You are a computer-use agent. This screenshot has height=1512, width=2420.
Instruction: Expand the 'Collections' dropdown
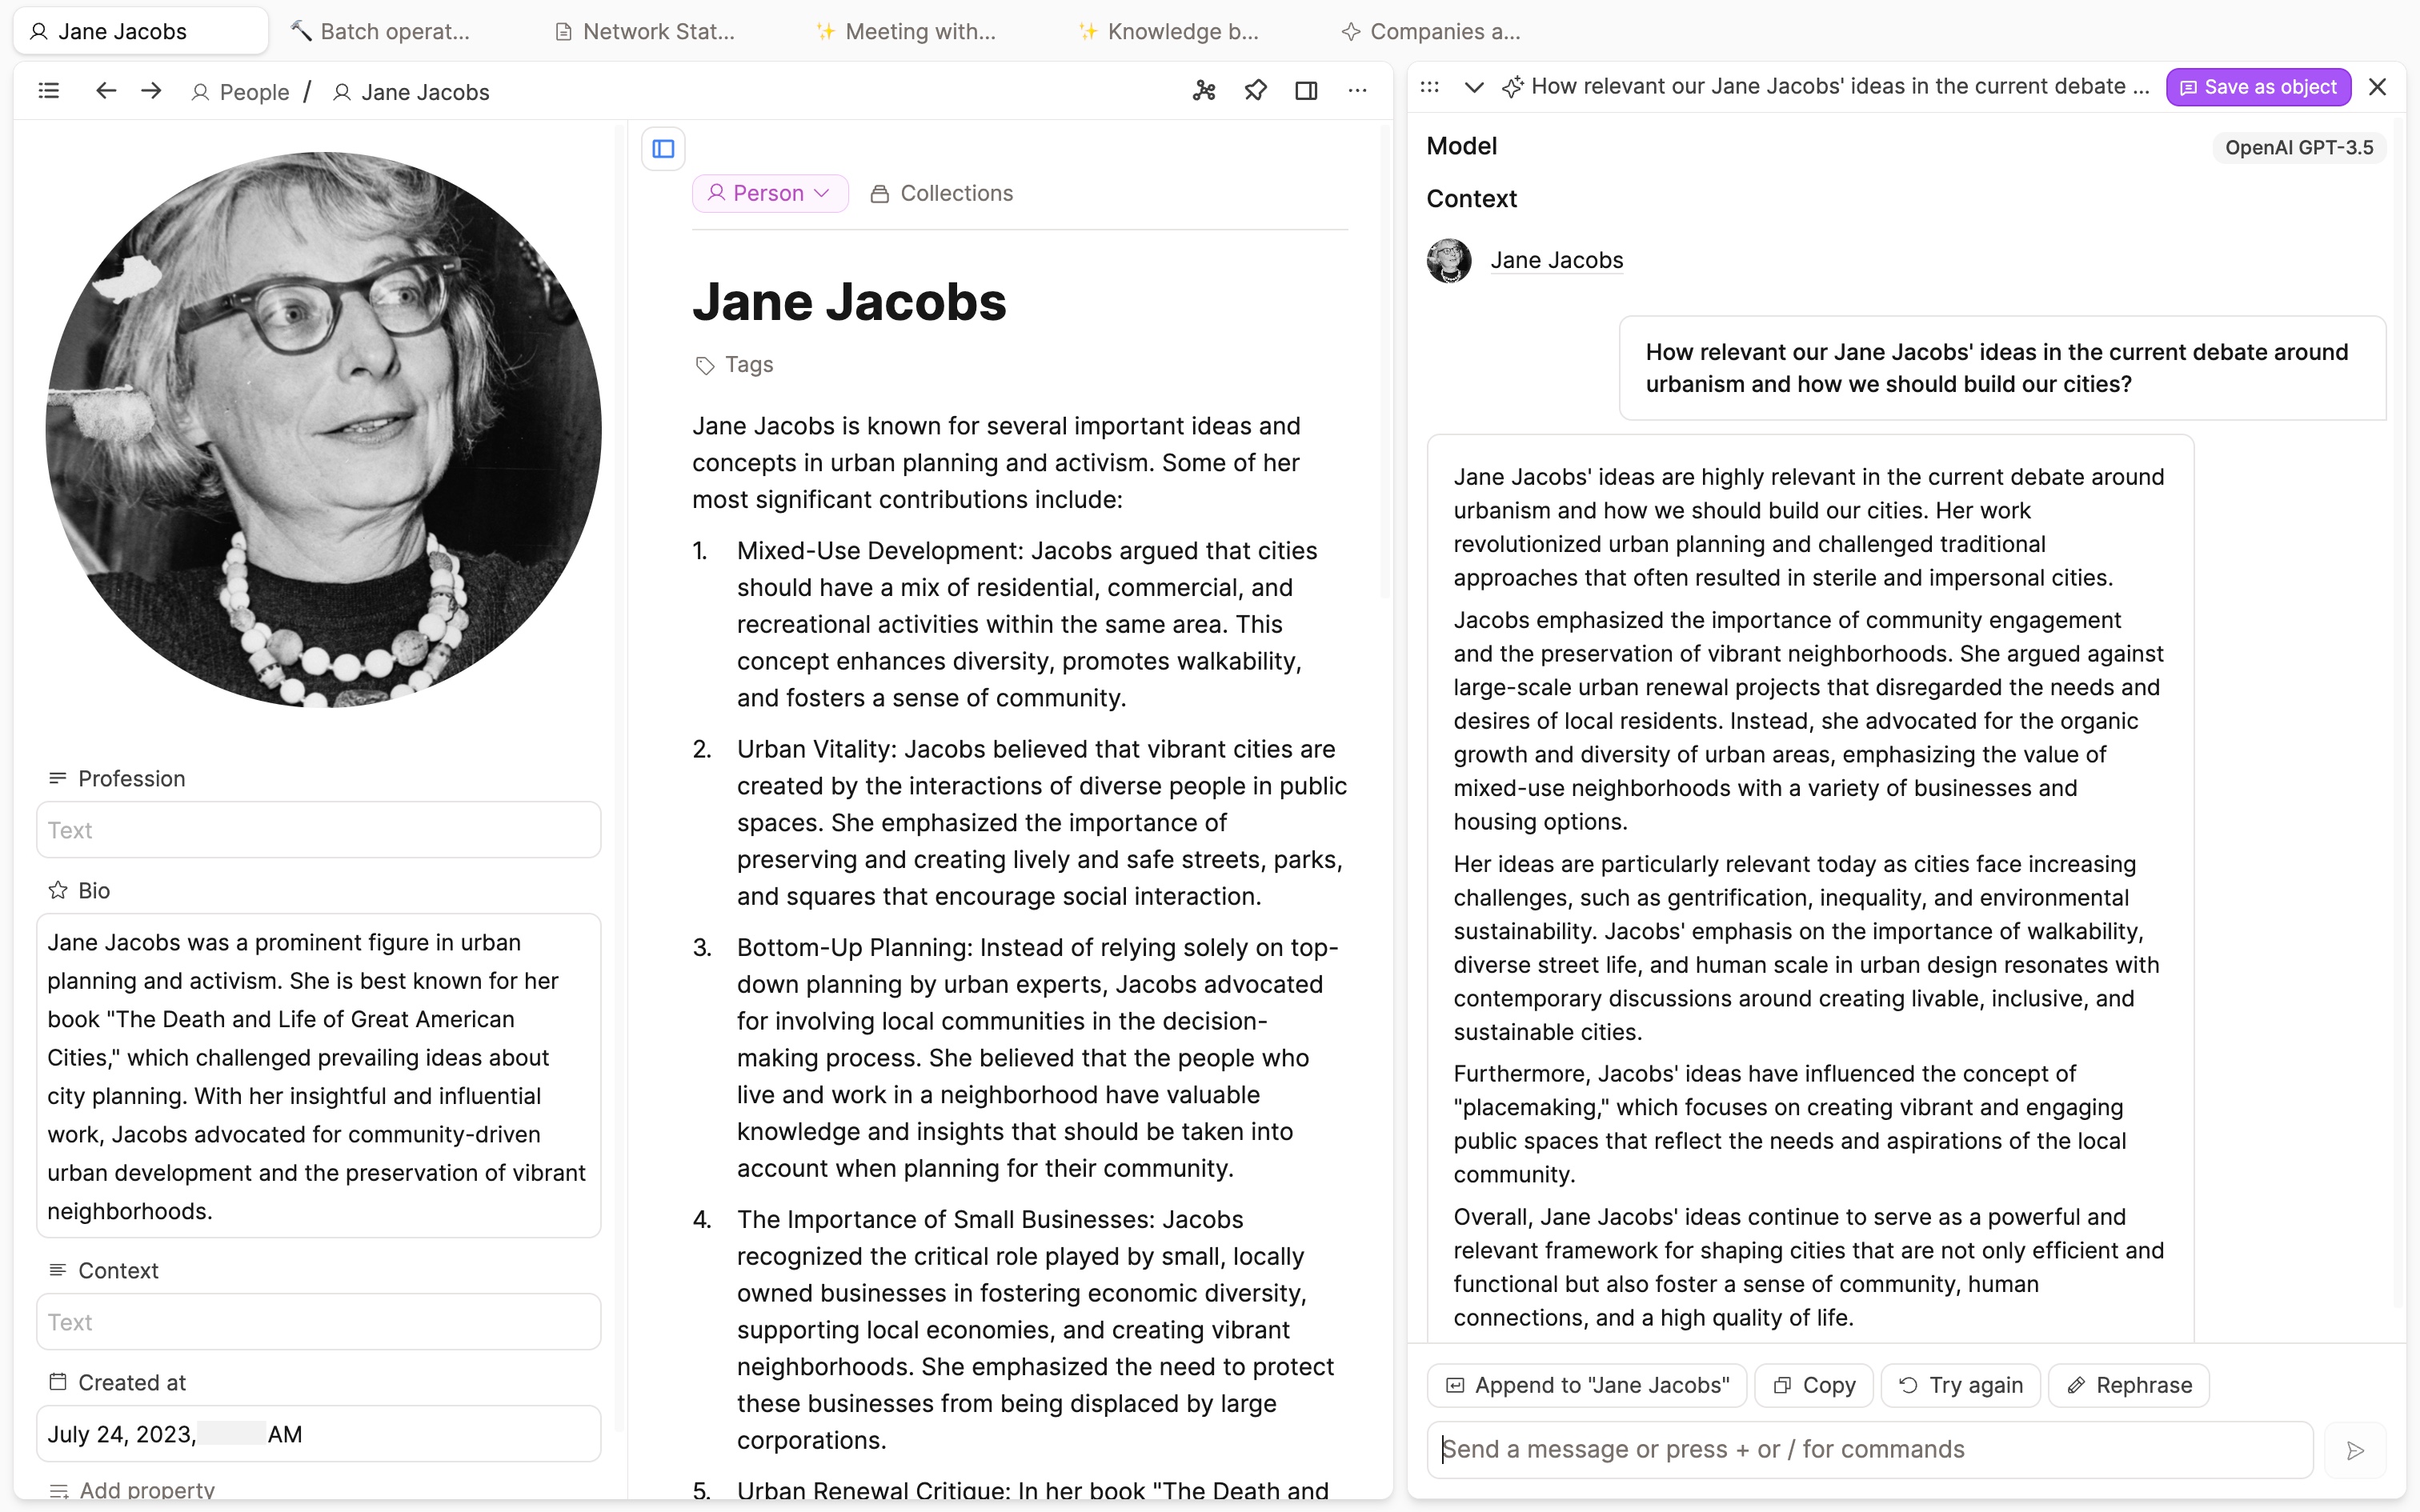click(943, 194)
